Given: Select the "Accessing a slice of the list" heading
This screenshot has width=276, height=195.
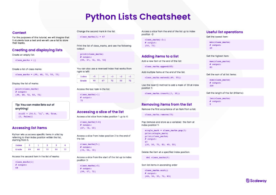Looking at the screenshot, I should point(100,112).
